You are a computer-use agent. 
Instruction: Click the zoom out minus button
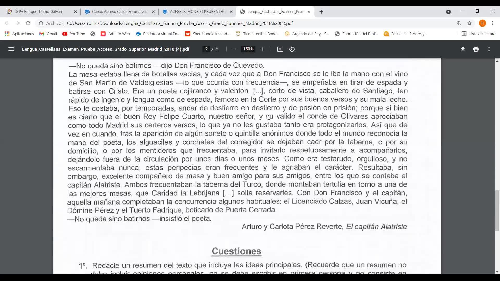[234, 49]
